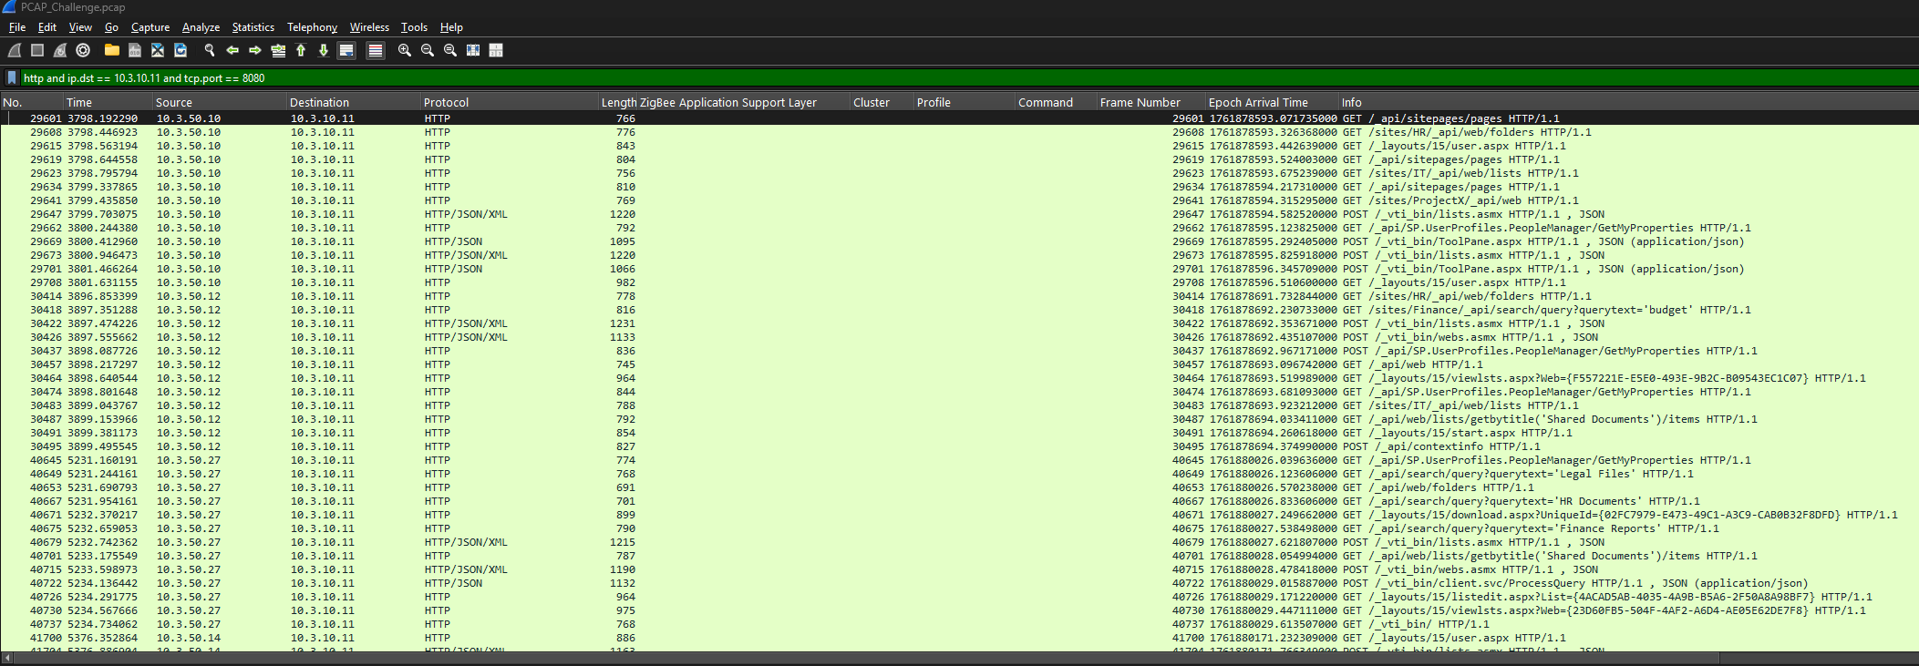Screen dimensions: 1919x666
Task: Click the go to specified packet icon
Action: click(x=278, y=50)
